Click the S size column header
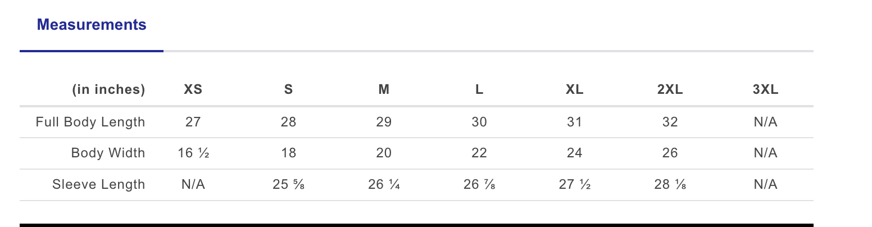This screenshot has height=227, width=872. tap(288, 89)
